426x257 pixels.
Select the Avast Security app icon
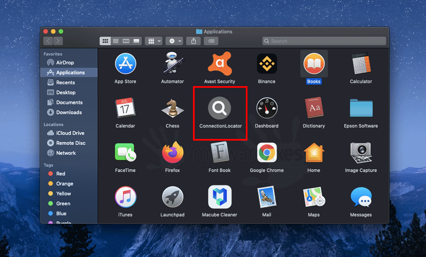click(x=220, y=64)
